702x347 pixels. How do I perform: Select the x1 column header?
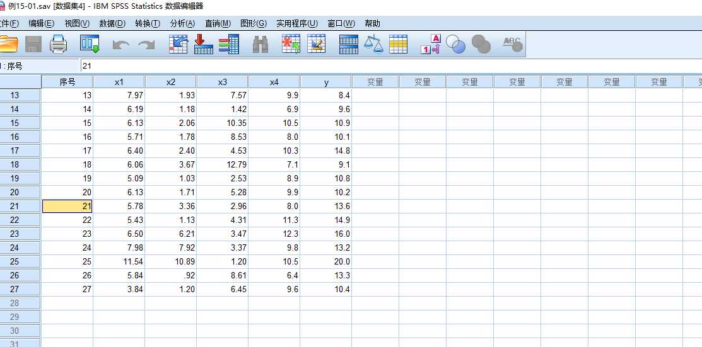click(119, 82)
